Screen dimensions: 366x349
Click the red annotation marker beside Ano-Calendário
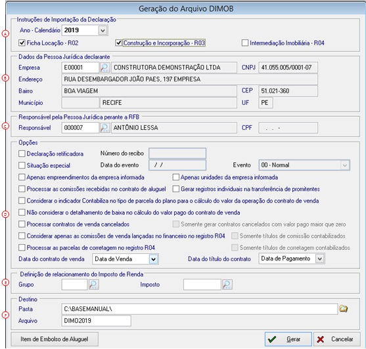(5, 33)
